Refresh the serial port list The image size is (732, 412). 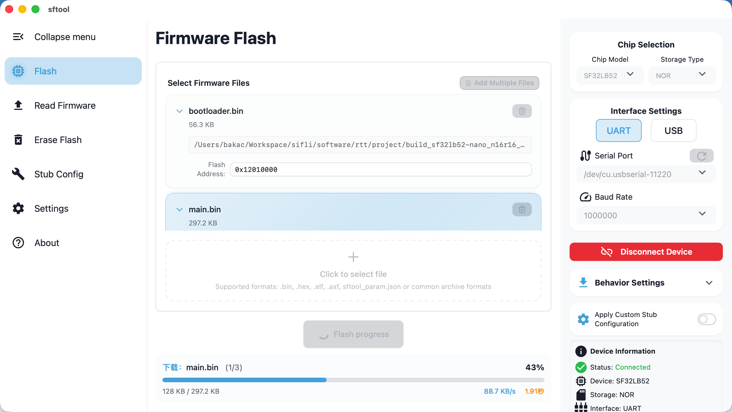point(701,156)
